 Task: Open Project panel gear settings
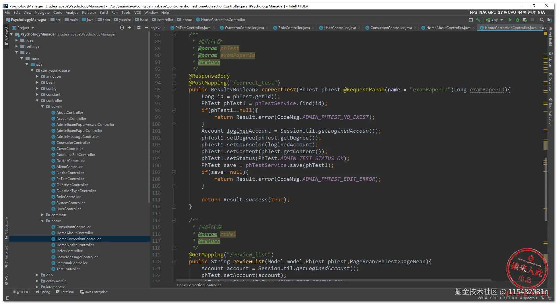click(139, 28)
